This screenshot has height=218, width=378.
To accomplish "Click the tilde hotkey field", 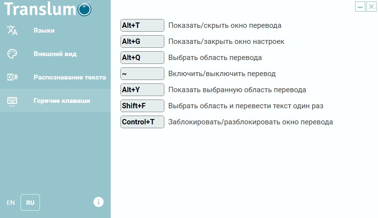I will click(x=142, y=74).
